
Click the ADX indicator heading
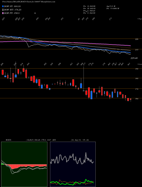[54, 140]
